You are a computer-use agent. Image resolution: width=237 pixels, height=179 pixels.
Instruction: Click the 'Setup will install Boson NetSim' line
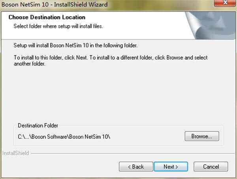(75, 46)
